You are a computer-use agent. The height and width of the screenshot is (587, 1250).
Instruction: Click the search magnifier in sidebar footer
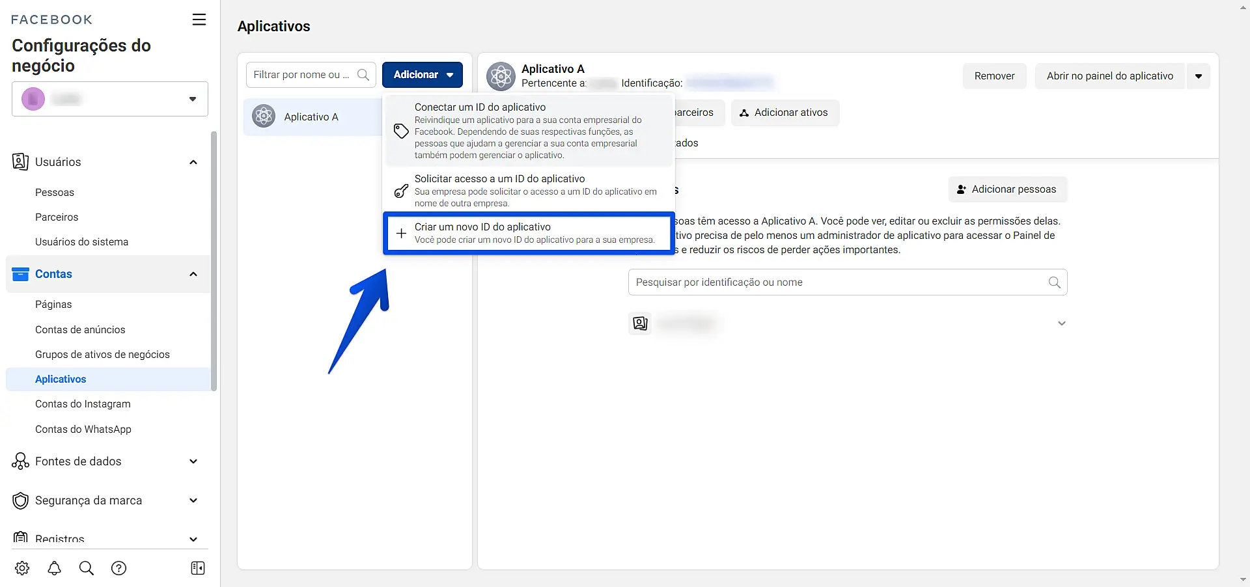click(87, 568)
